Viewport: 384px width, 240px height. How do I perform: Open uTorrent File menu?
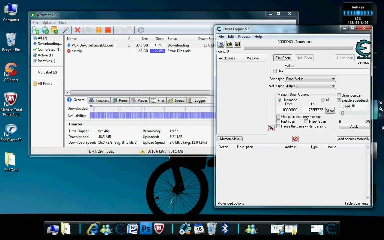pos(36,22)
